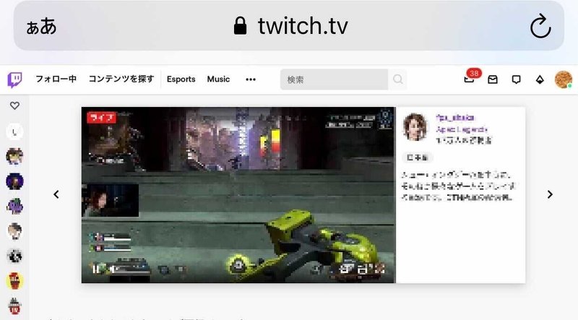Open the bottom sidebar channel avatar
The height and width of the screenshot is (320, 578).
14,306
